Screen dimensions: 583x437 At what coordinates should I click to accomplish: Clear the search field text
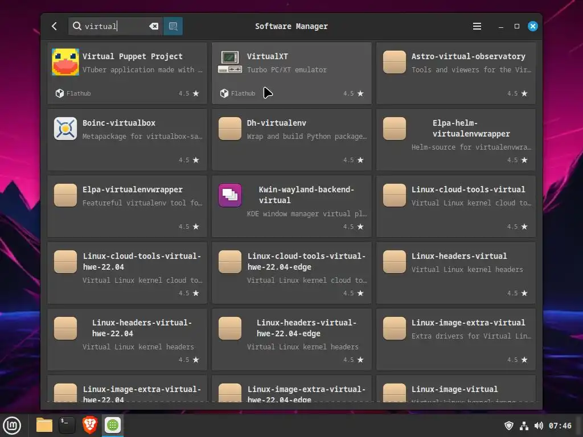154,26
